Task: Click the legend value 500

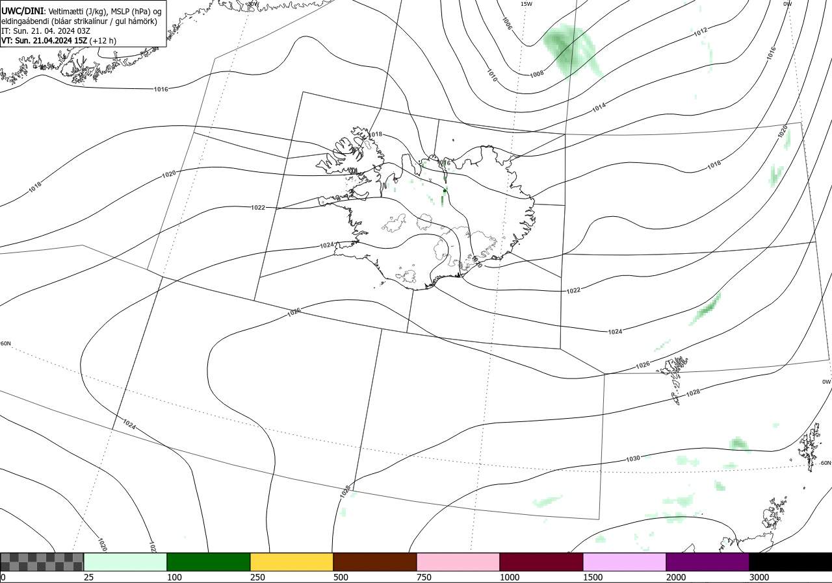Action: [341, 577]
